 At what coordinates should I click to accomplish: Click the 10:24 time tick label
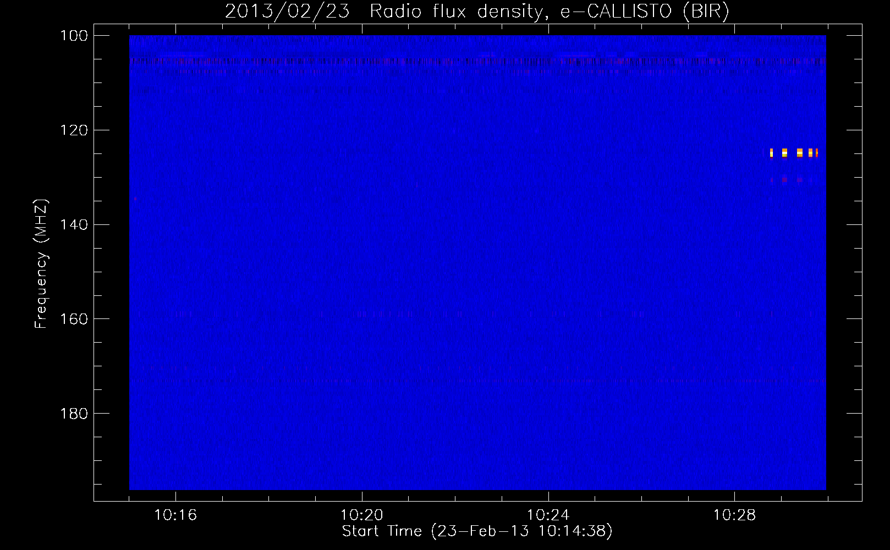tap(548, 515)
